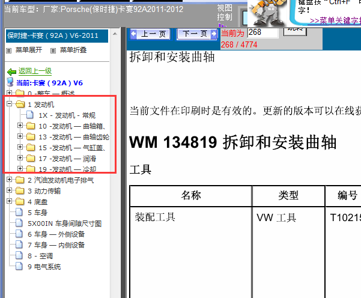Click the 菜单展开 list icon
Viewport: 361px width, 298px height.
[x=9, y=50]
